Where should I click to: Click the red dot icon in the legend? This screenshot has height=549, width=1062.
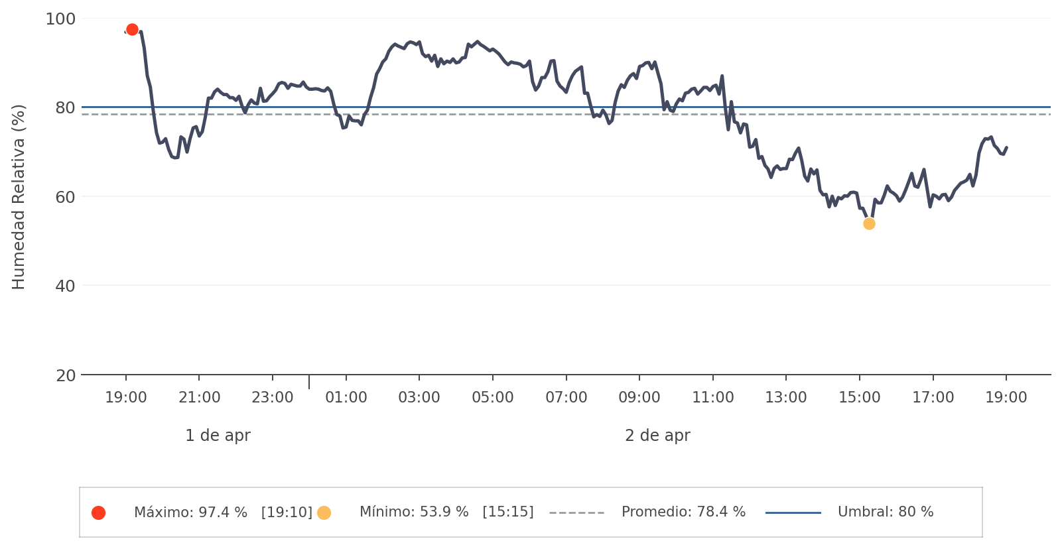coord(98,513)
